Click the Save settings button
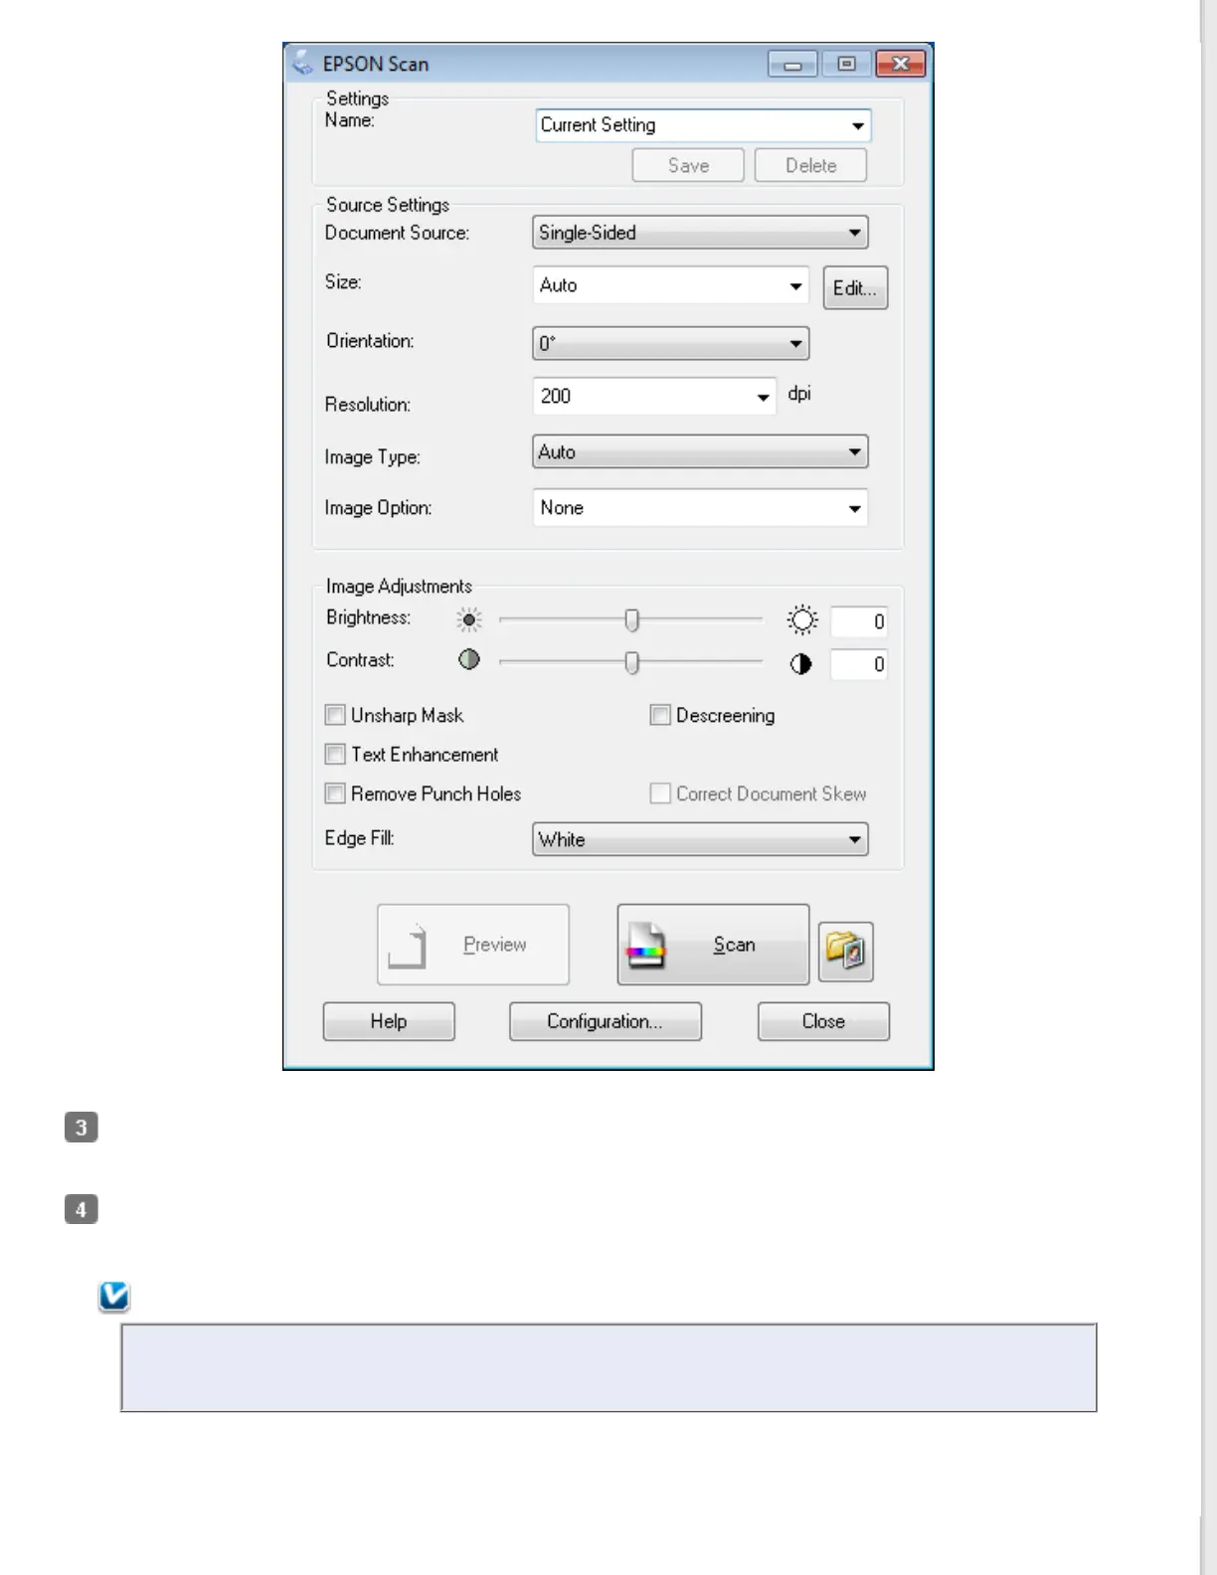The height and width of the screenshot is (1575, 1217). (688, 165)
